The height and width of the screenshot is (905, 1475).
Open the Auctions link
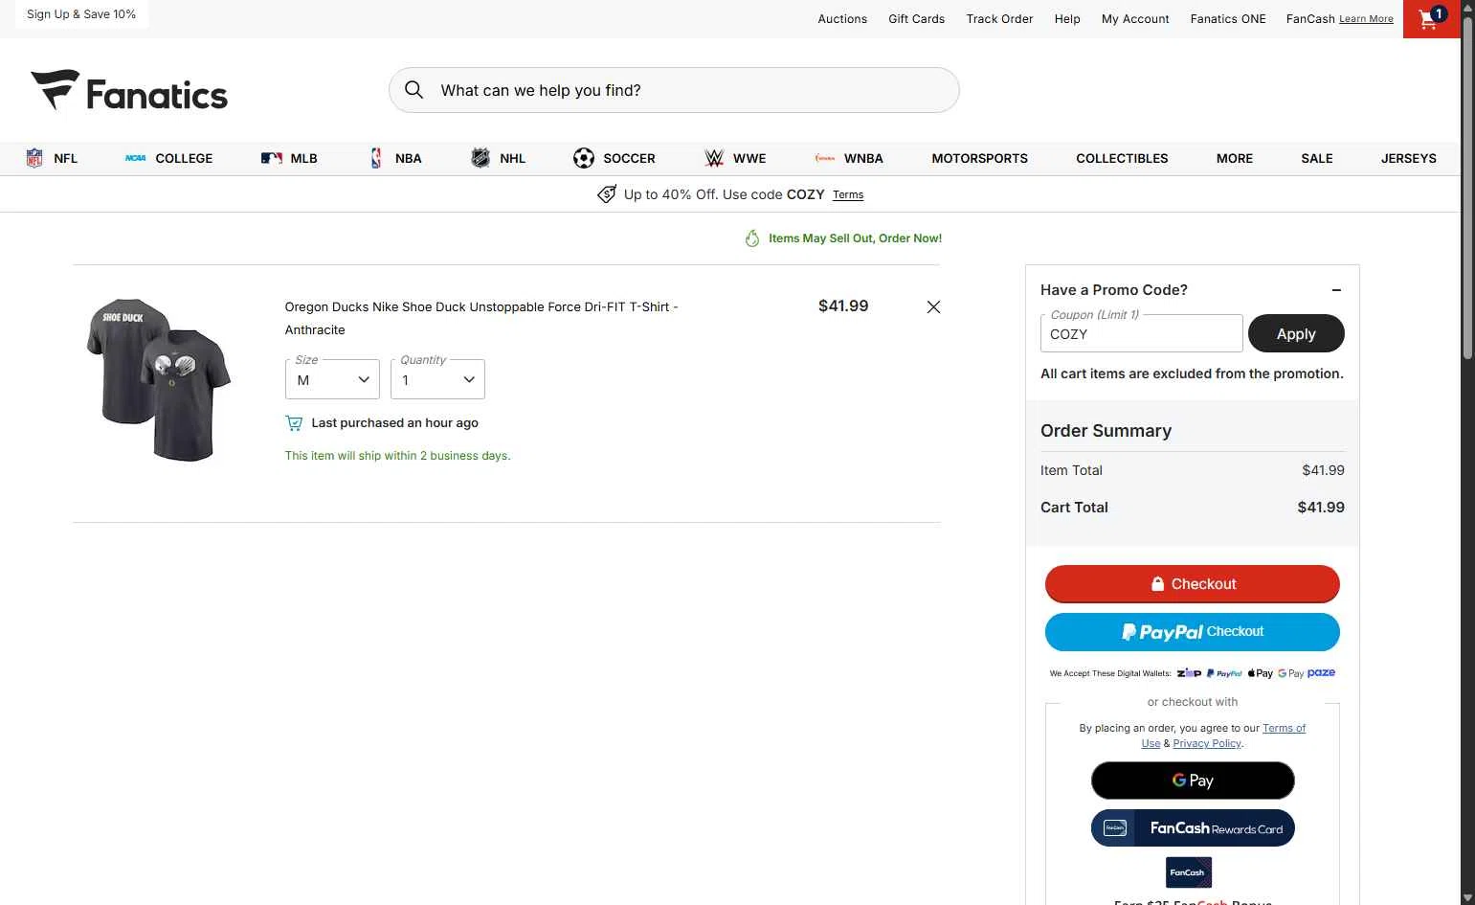click(842, 19)
